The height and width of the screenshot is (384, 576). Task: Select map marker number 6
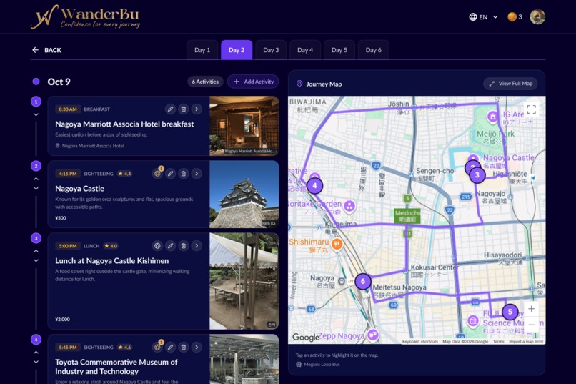(x=363, y=282)
